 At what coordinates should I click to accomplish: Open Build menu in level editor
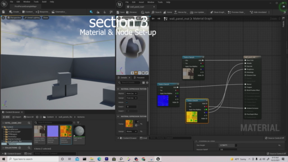coord(44,2)
